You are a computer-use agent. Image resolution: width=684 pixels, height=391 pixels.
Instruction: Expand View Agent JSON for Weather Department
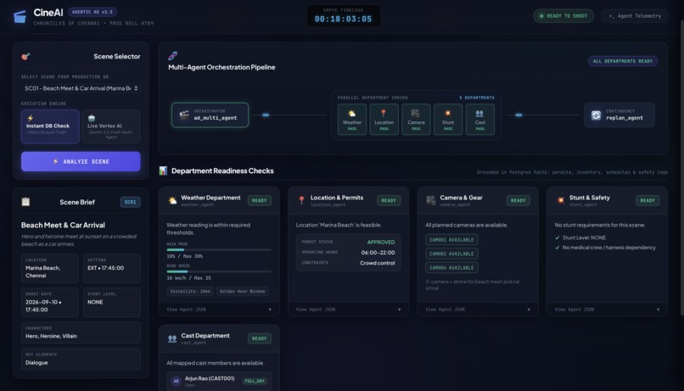click(219, 310)
